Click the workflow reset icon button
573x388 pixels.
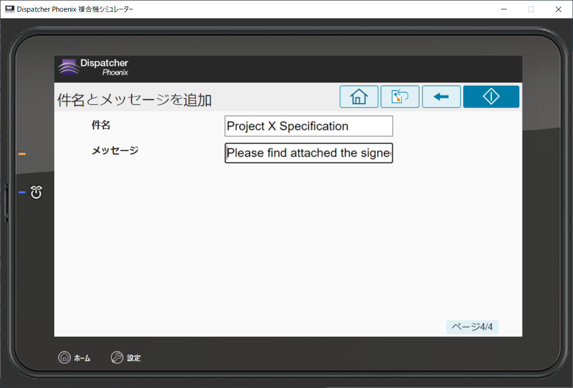coord(400,97)
